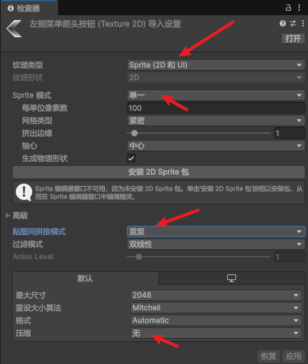Open the import settings kebab menu
Image resolution: width=308 pixels, height=364 pixels.
tap(303, 23)
